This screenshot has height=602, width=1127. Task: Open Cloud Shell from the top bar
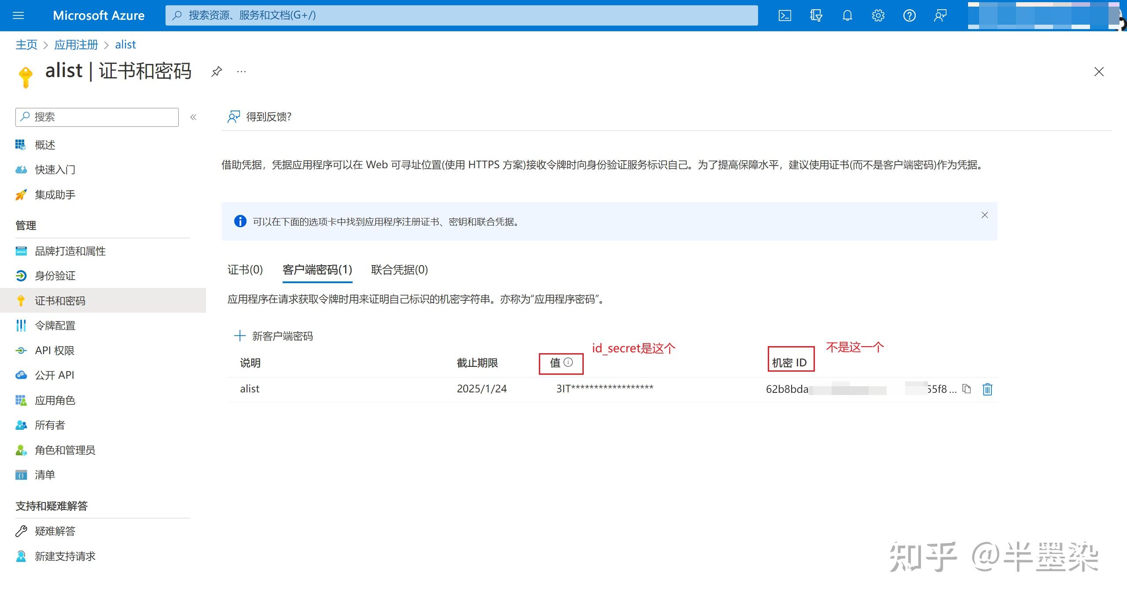pos(784,16)
